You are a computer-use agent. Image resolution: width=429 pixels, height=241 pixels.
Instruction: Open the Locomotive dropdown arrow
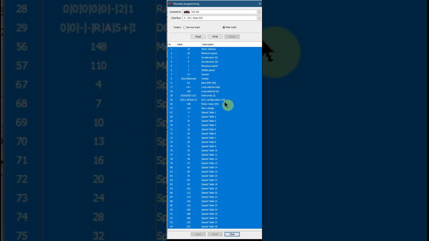259,12
